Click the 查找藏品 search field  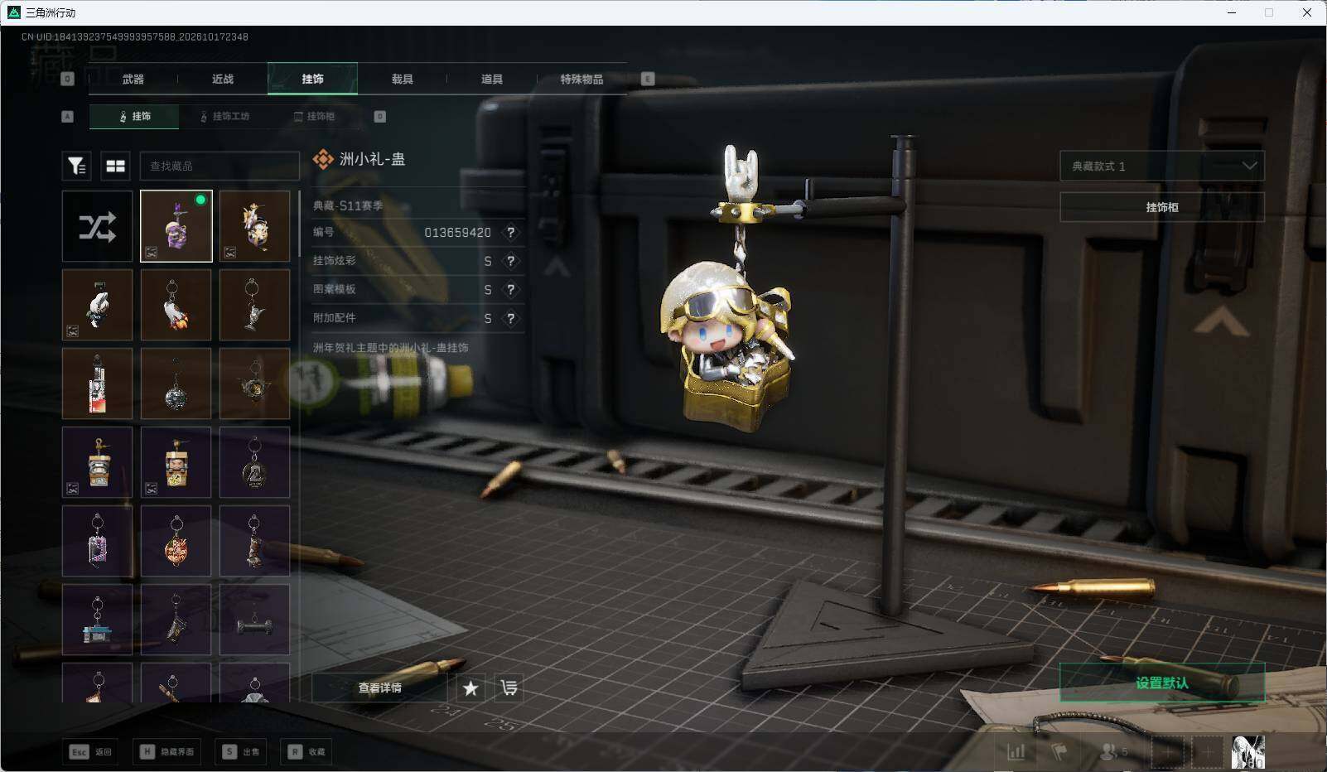coord(220,166)
